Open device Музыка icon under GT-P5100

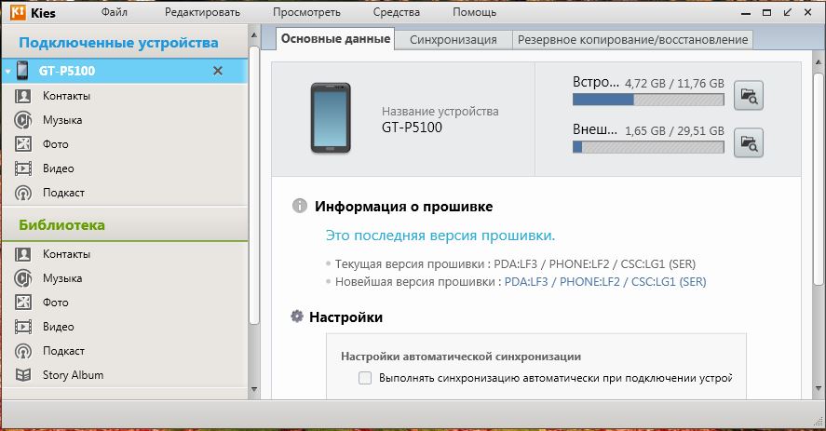click(x=22, y=120)
